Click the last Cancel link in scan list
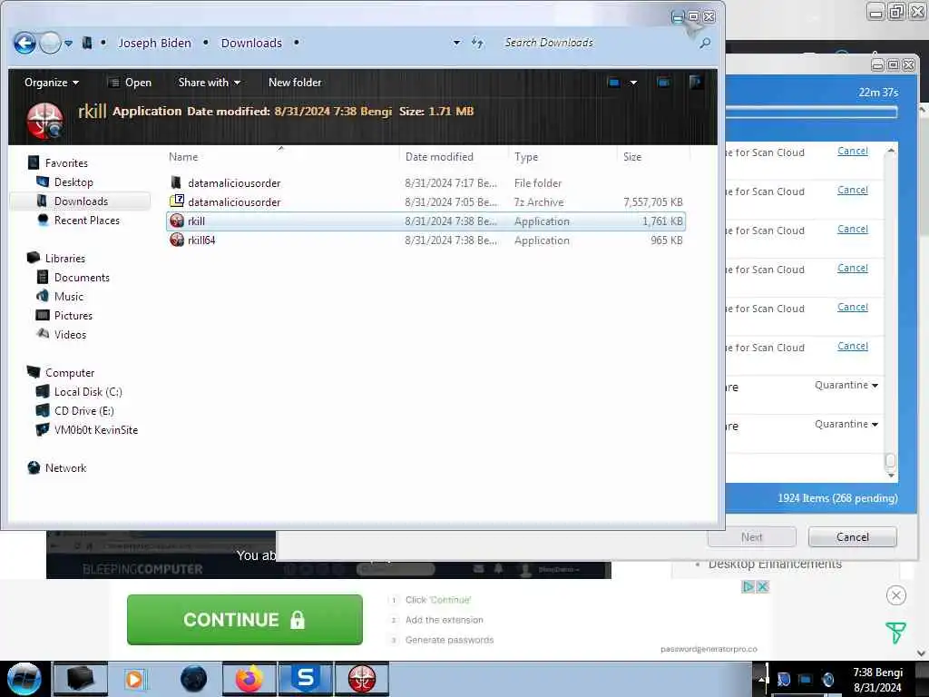 [x=853, y=346]
